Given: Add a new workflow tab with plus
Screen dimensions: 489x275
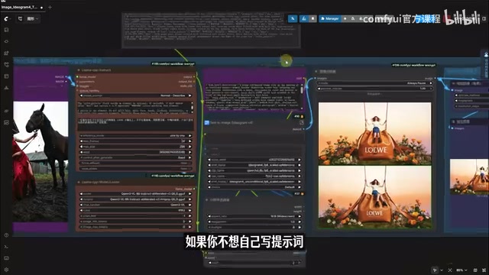Looking at the screenshot, I should click(50, 7).
